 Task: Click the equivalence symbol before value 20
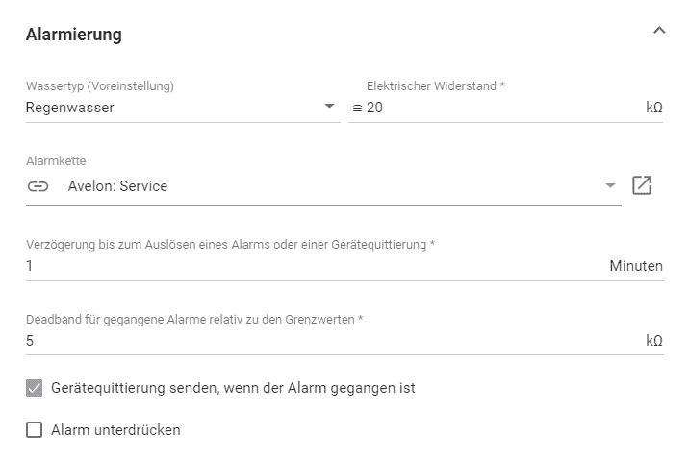click(x=357, y=108)
